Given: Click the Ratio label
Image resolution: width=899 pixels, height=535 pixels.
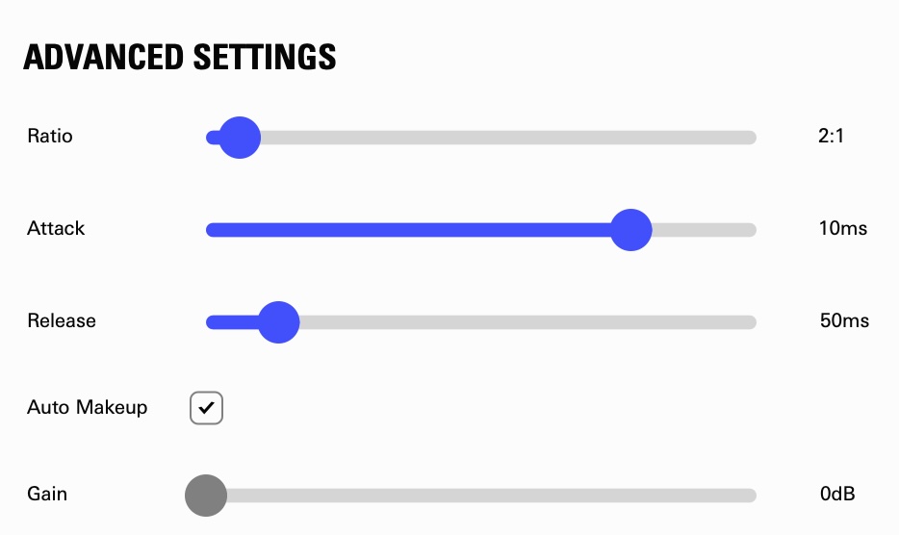Looking at the screenshot, I should (x=50, y=136).
